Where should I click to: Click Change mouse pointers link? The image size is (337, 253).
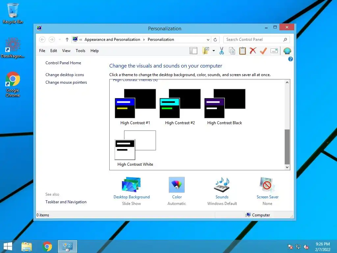[66, 82]
